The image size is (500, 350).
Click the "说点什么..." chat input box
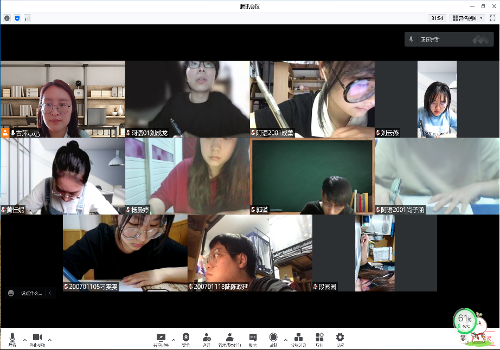[x=31, y=293]
